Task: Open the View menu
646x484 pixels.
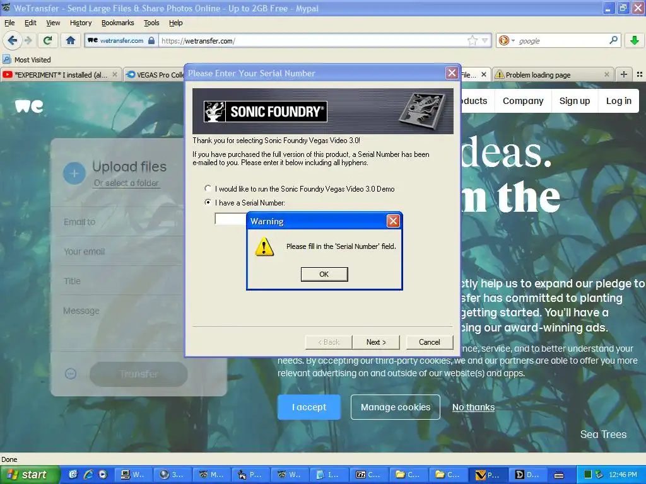Action: pos(53,23)
